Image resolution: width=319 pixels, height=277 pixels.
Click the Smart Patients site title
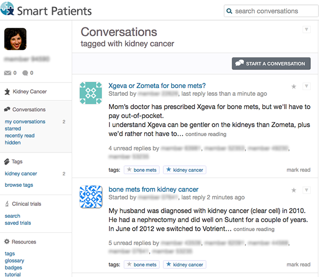click(x=54, y=11)
